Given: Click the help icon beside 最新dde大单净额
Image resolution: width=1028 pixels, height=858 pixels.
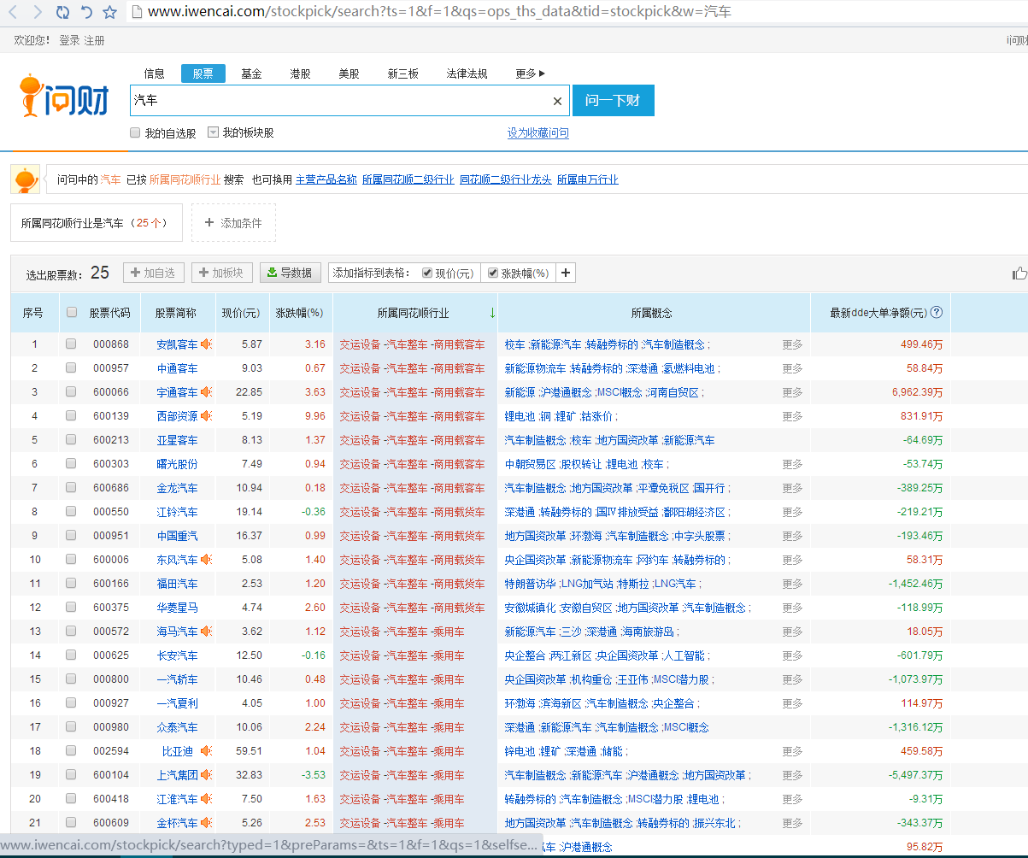Looking at the screenshot, I should coord(937,313).
